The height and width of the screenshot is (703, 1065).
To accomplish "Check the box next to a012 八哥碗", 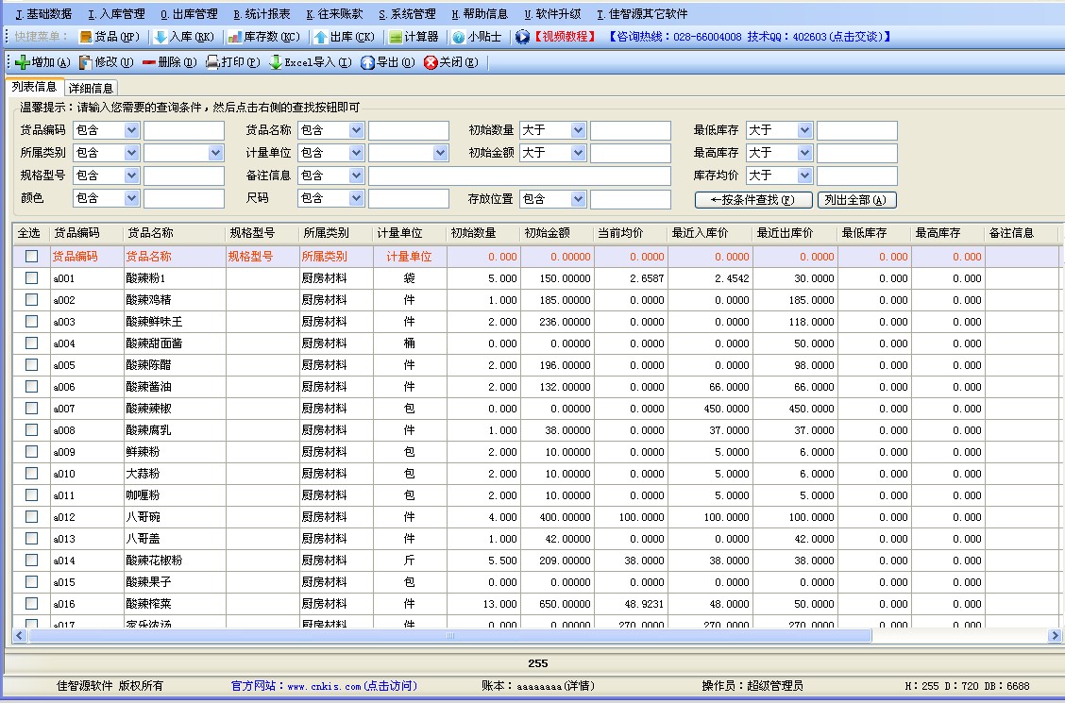I will click(32, 516).
